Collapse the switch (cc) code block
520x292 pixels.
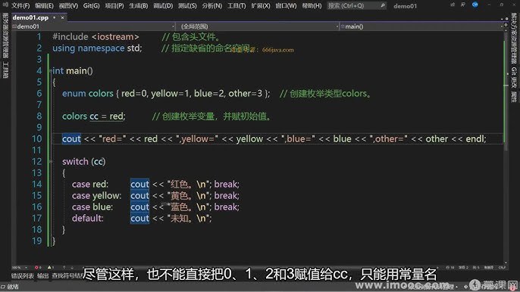pos(51,162)
